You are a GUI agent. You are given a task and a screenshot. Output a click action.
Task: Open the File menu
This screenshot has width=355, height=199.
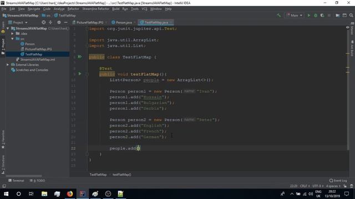point(4,9)
